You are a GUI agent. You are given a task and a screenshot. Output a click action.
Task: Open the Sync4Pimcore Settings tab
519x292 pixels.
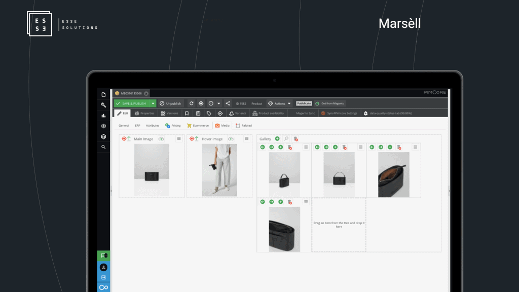pyautogui.click(x=340, y=113)
